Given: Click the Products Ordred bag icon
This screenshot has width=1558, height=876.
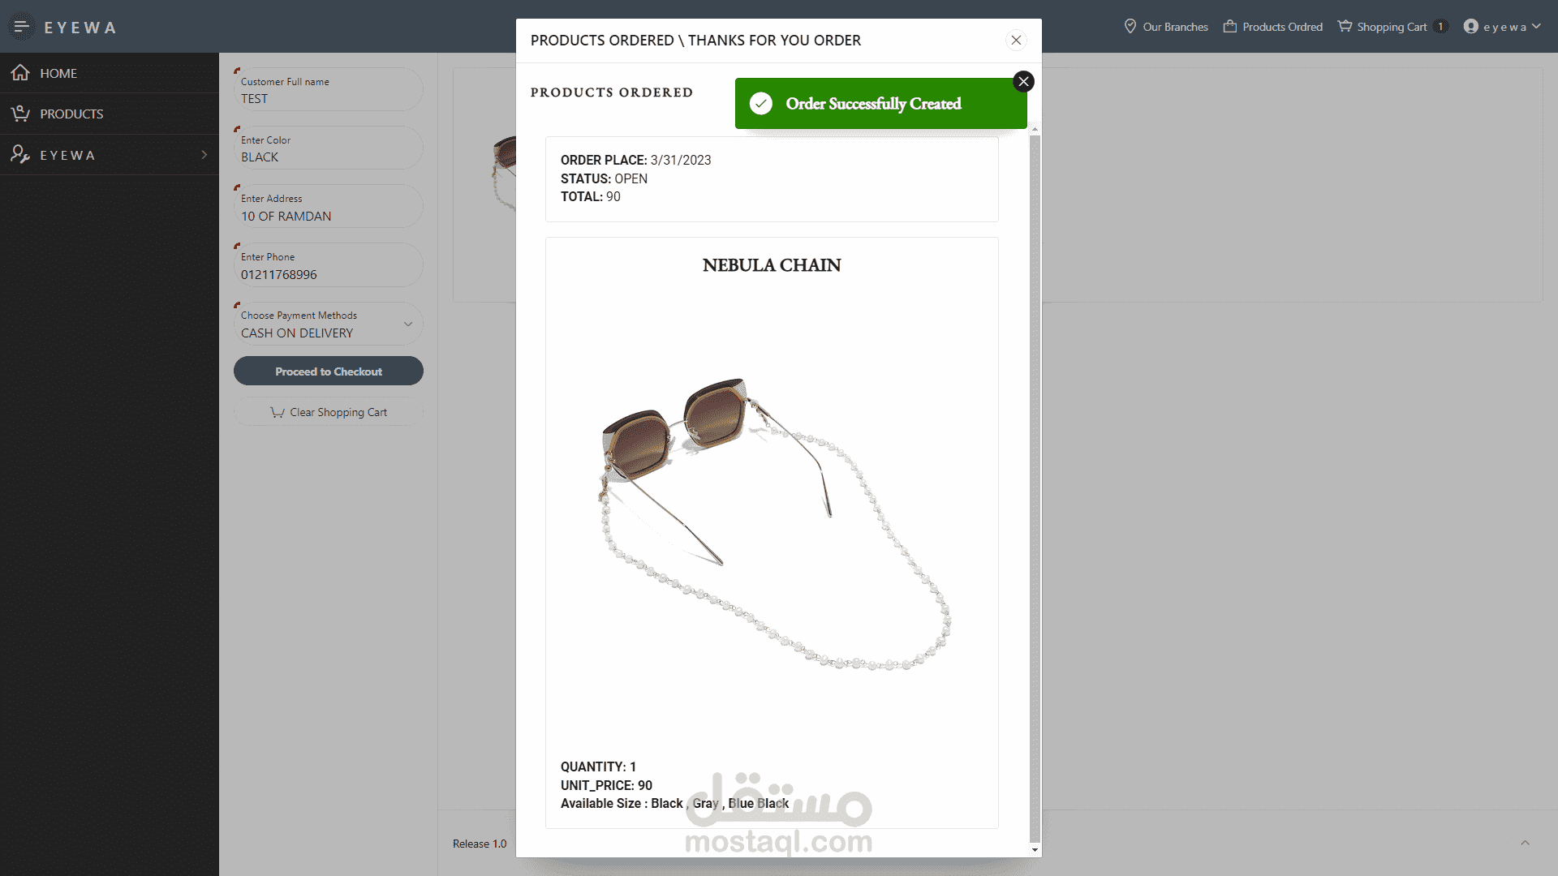Looking at the screenshot, I should point(1230,27).
